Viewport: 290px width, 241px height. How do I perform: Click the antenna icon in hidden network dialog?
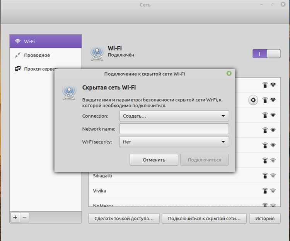69,93
